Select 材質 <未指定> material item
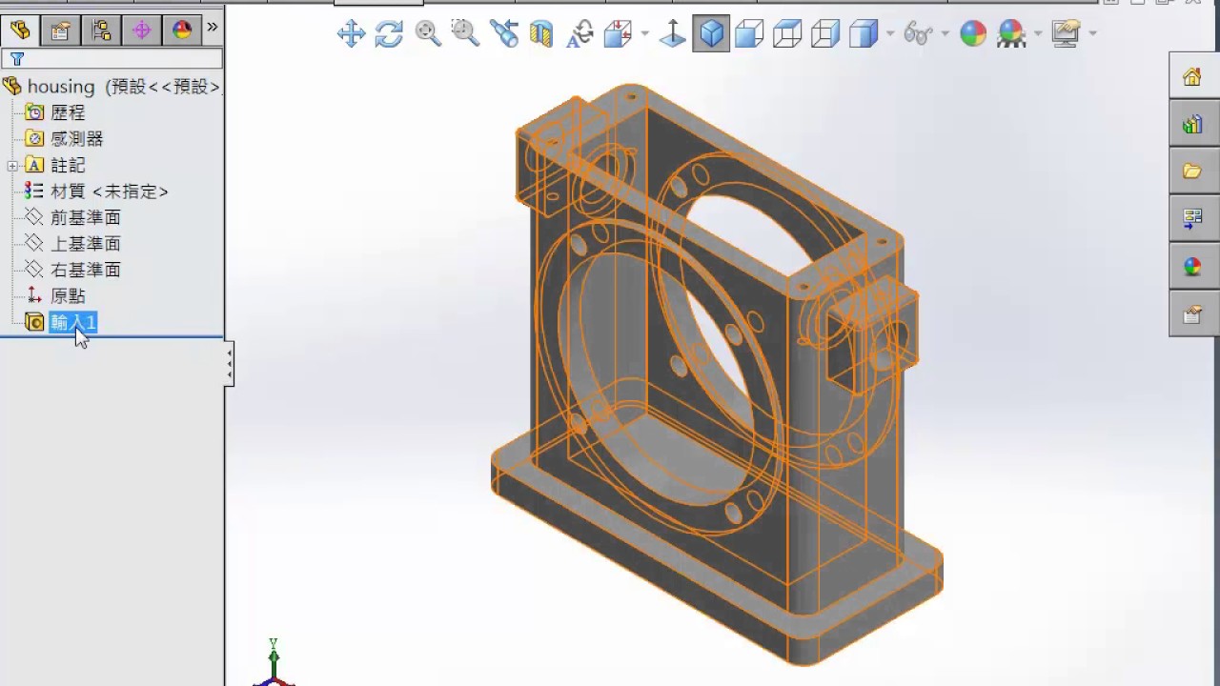 pos(96,192)
